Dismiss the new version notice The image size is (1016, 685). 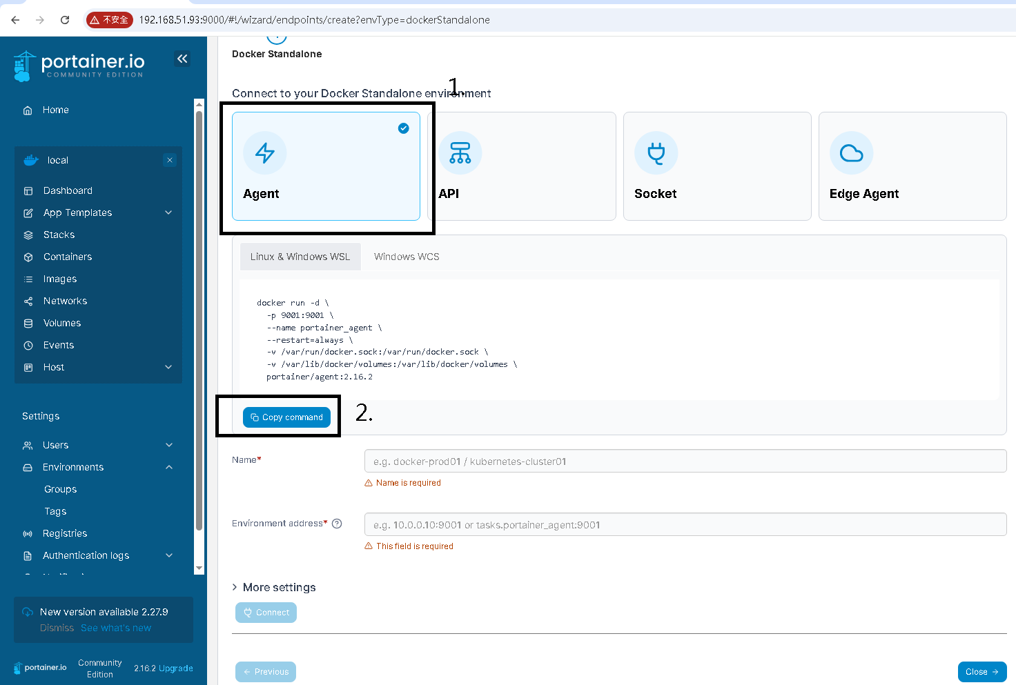(57, 628)
